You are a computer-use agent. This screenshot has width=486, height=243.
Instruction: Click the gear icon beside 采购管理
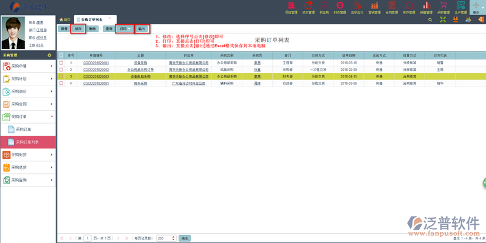tap(49, 55)
